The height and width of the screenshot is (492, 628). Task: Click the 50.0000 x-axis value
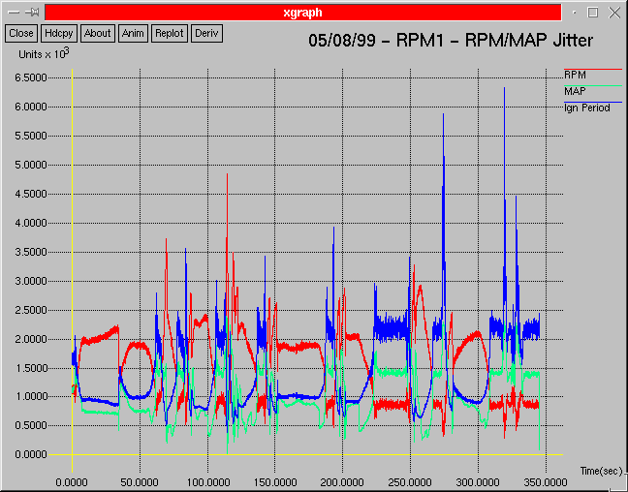[140, 482]
